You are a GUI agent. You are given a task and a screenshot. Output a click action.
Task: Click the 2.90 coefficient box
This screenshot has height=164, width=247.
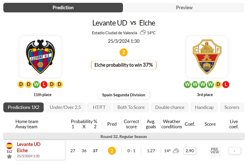tap(190, 151)
